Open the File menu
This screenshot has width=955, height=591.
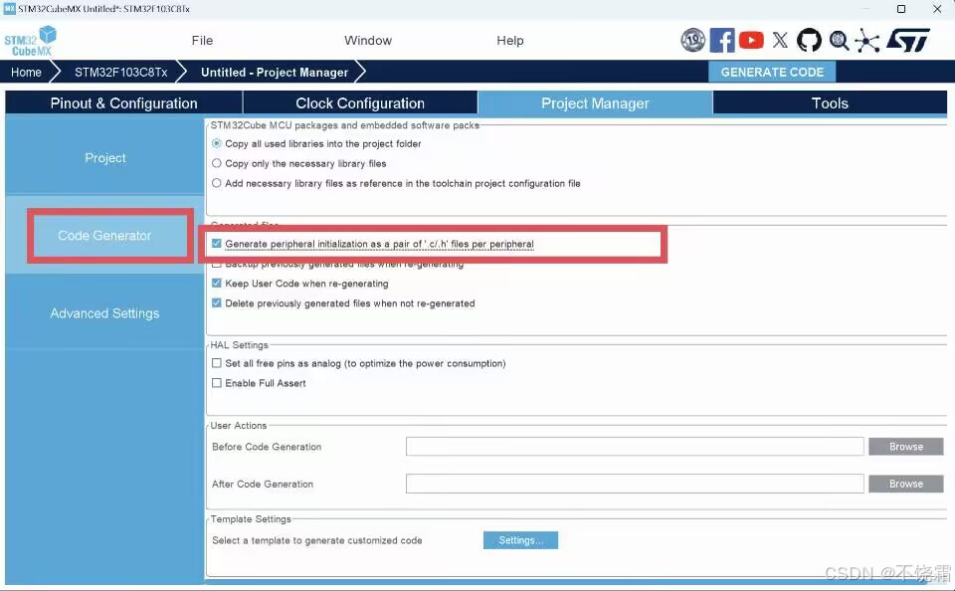[202, 40]
